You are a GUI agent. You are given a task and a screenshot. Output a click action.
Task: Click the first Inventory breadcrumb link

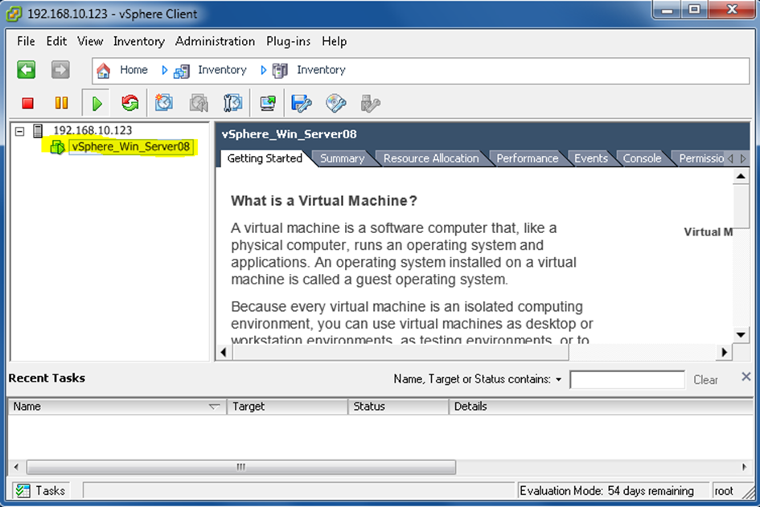pos(222,70)
